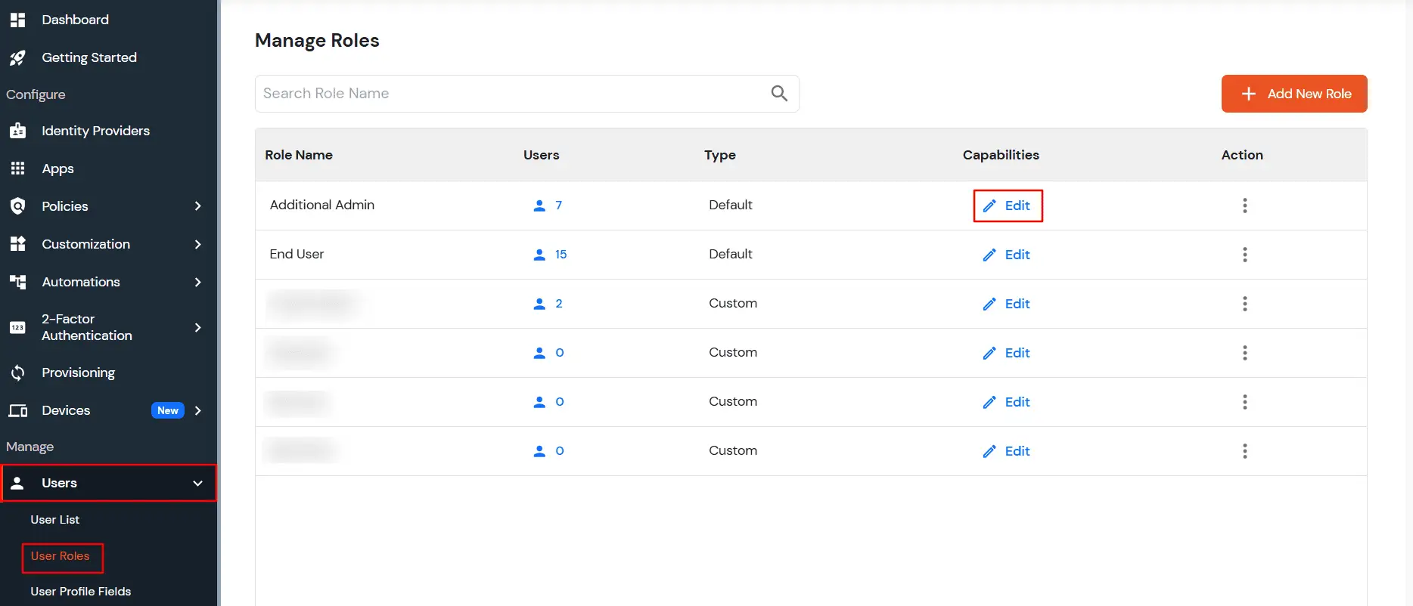The width and height of the screenshot is (1413, 606).
Task: Edit capabilities for Additional Admin
Action: pyautogui.click(x=1008, y=206)
